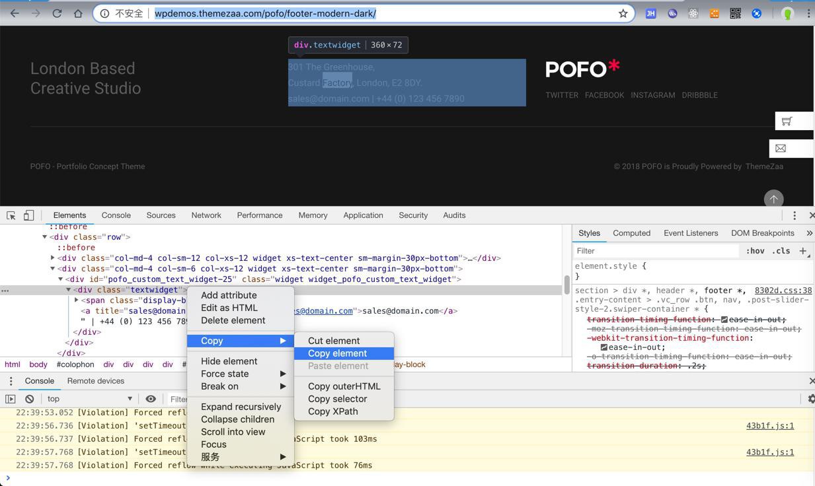Open the top JavaScript context dropdown
815x486 pixels.
pos(89,399)
